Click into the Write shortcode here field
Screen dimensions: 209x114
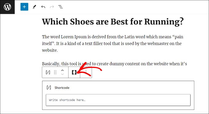(x=118, y=100)
